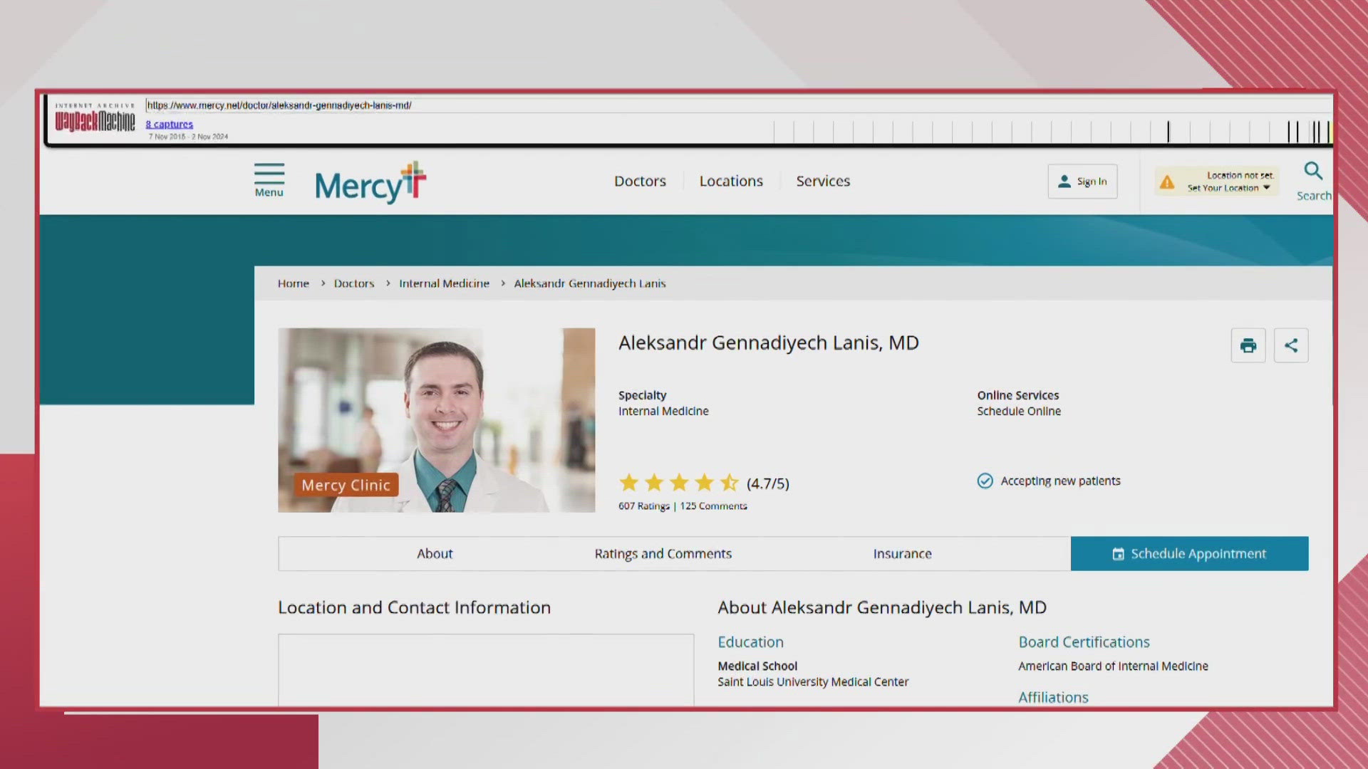1368x769 pixels.
Task: Click the share icon button
Action: click(1291, 345)
